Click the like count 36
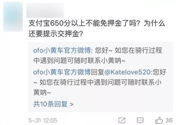176x125 pixels. [169, 121]
